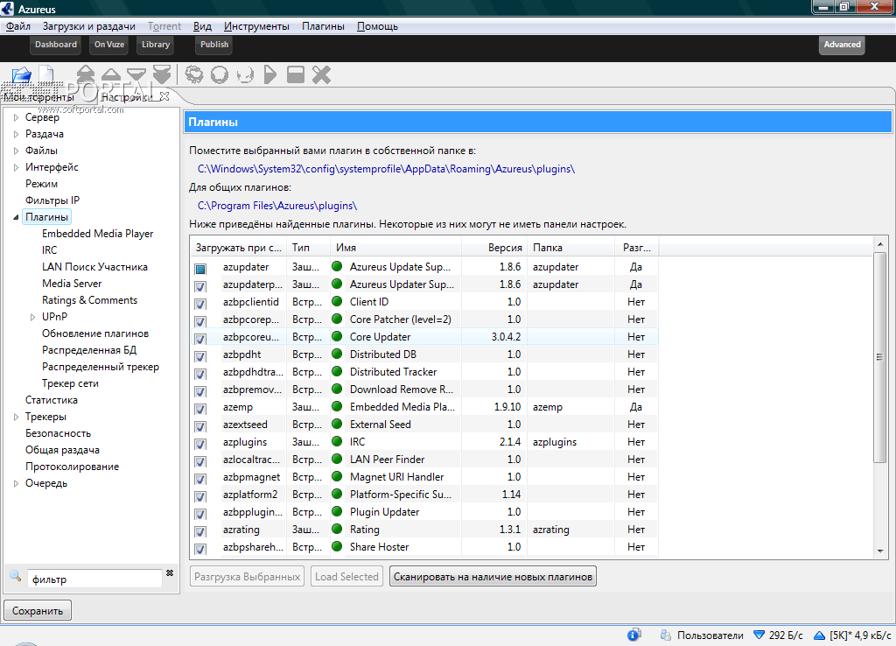
Task: Expand the Раздача tree node
Action: tap(16, 134)
